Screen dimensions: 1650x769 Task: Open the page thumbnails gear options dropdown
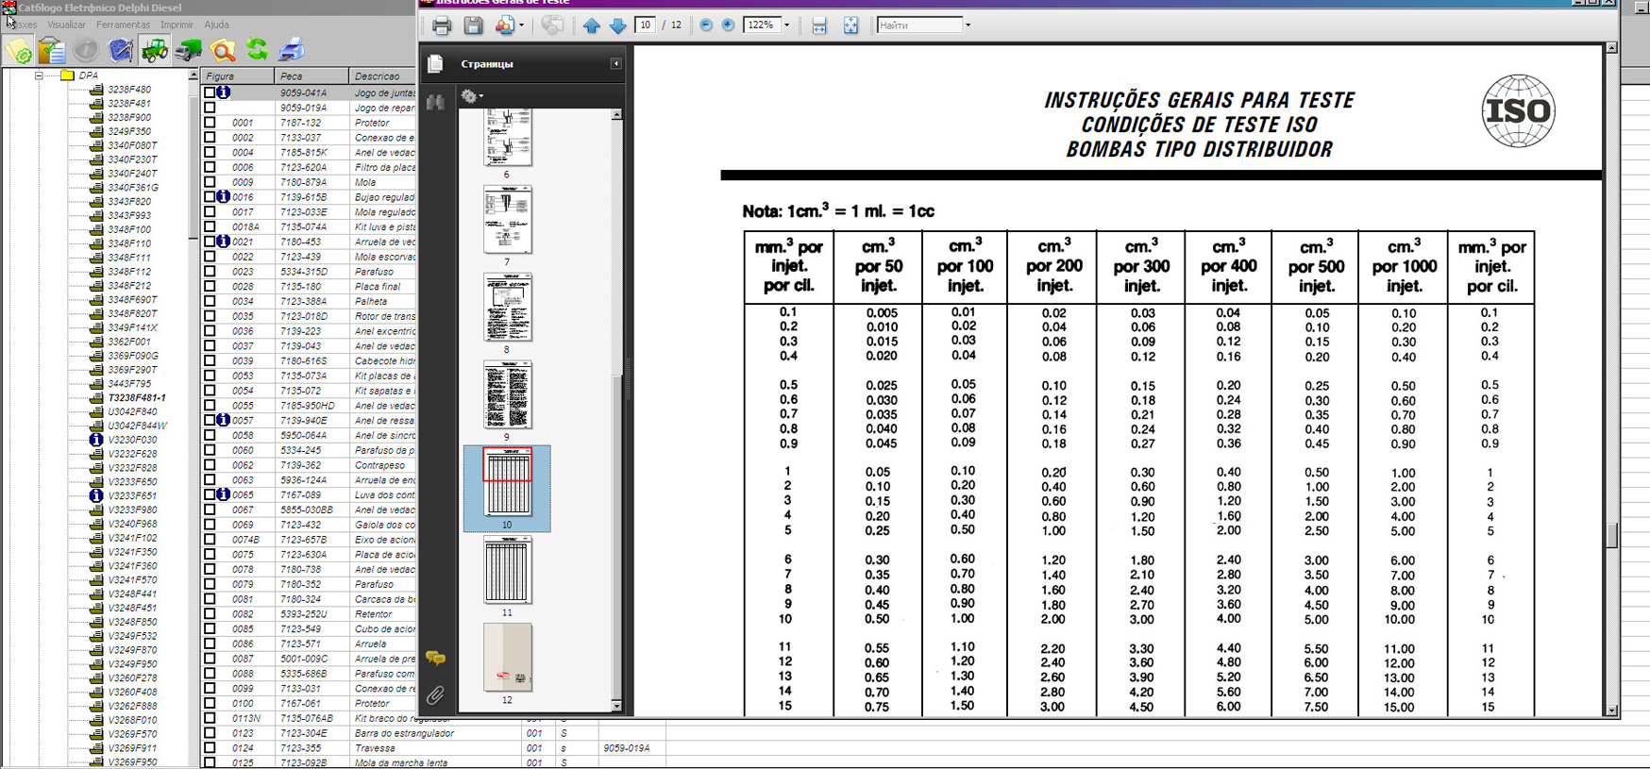pyautogui.click(x=471, y=96)
